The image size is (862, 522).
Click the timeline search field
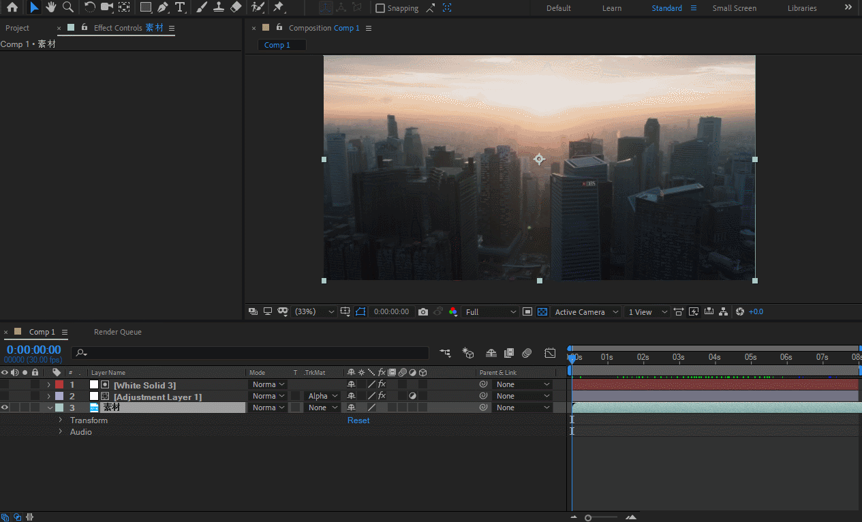click(x=252, y=353)
